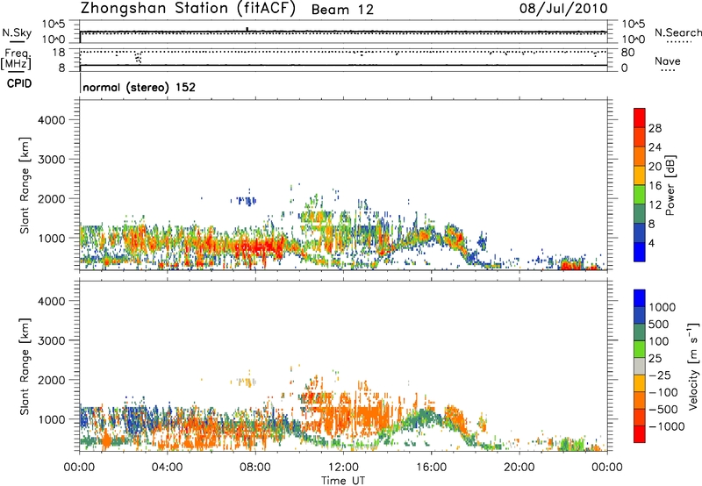Click the 28 label on power colorbar
702x486 pixels.
tap(655, 128)
